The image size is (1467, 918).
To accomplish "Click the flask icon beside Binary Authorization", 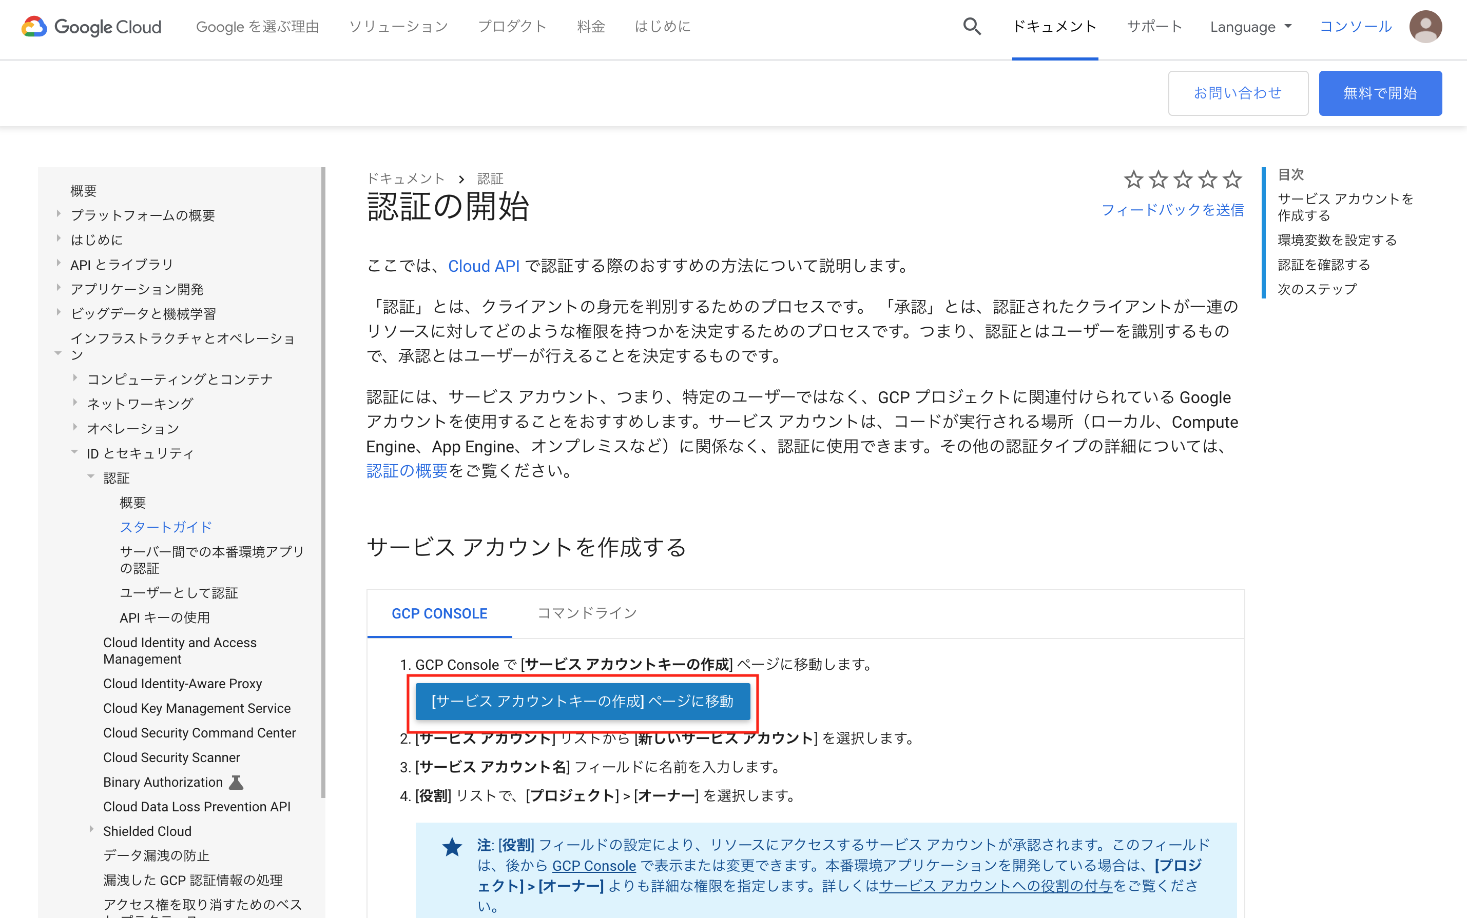I will click(237, 782).
